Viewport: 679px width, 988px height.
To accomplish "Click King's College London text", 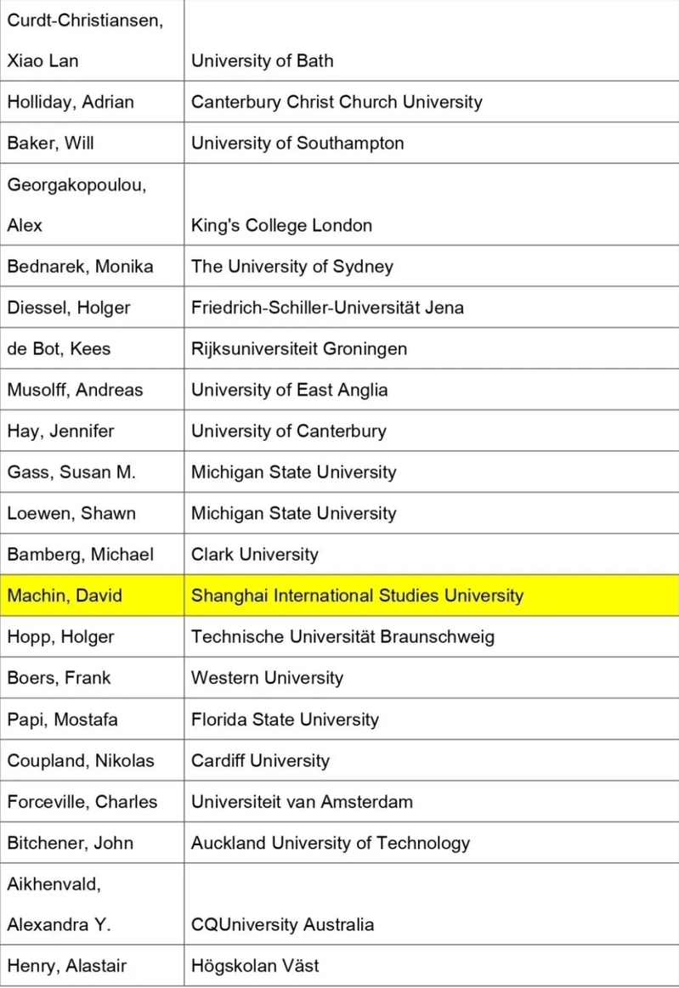I will [x=281, y=225].
